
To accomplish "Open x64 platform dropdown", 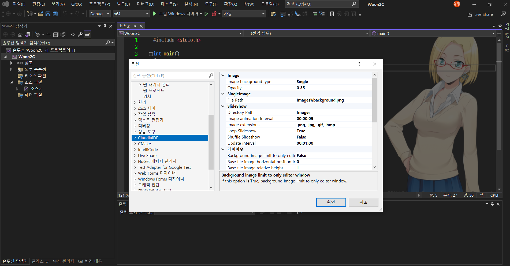I will click(x=131, y=14).
